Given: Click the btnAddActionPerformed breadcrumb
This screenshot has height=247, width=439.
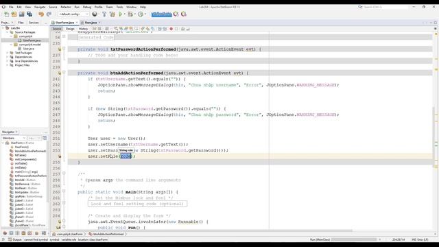Looking at the screenshot, I should [x=108, y=234].
